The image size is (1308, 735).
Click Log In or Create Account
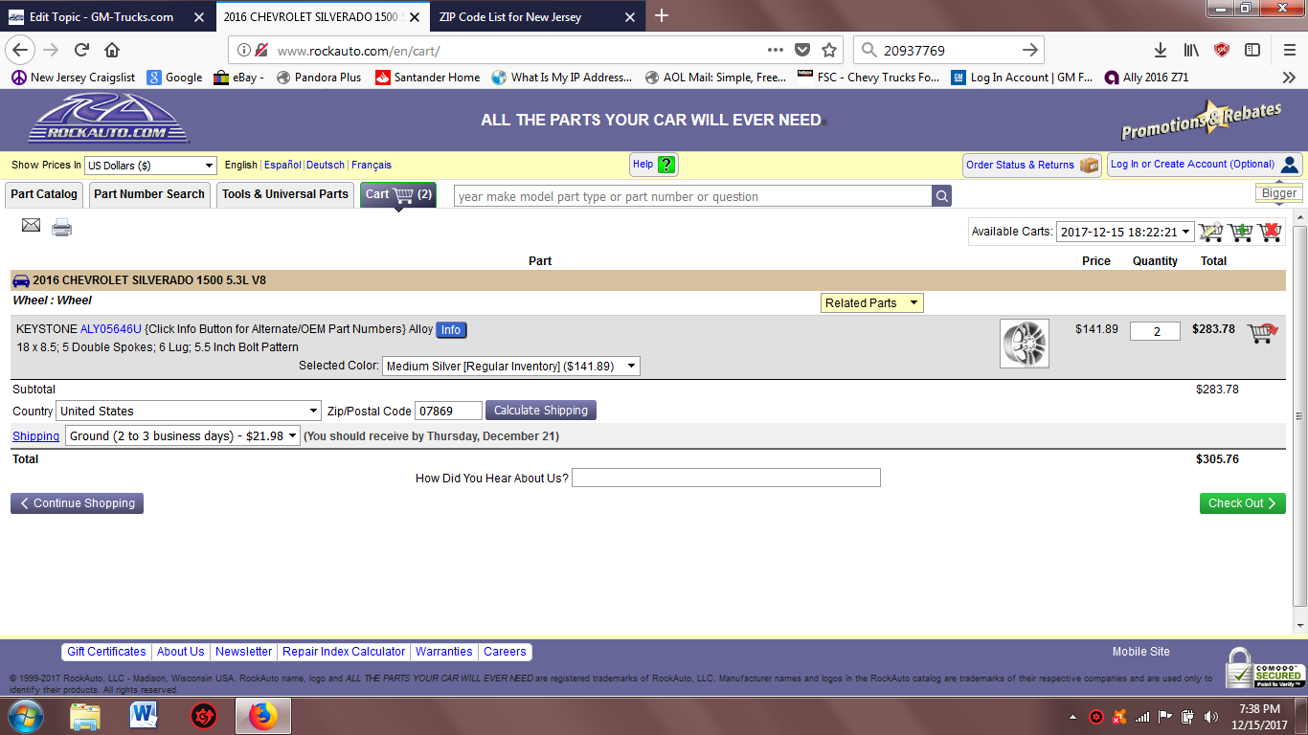(1205, 165)
